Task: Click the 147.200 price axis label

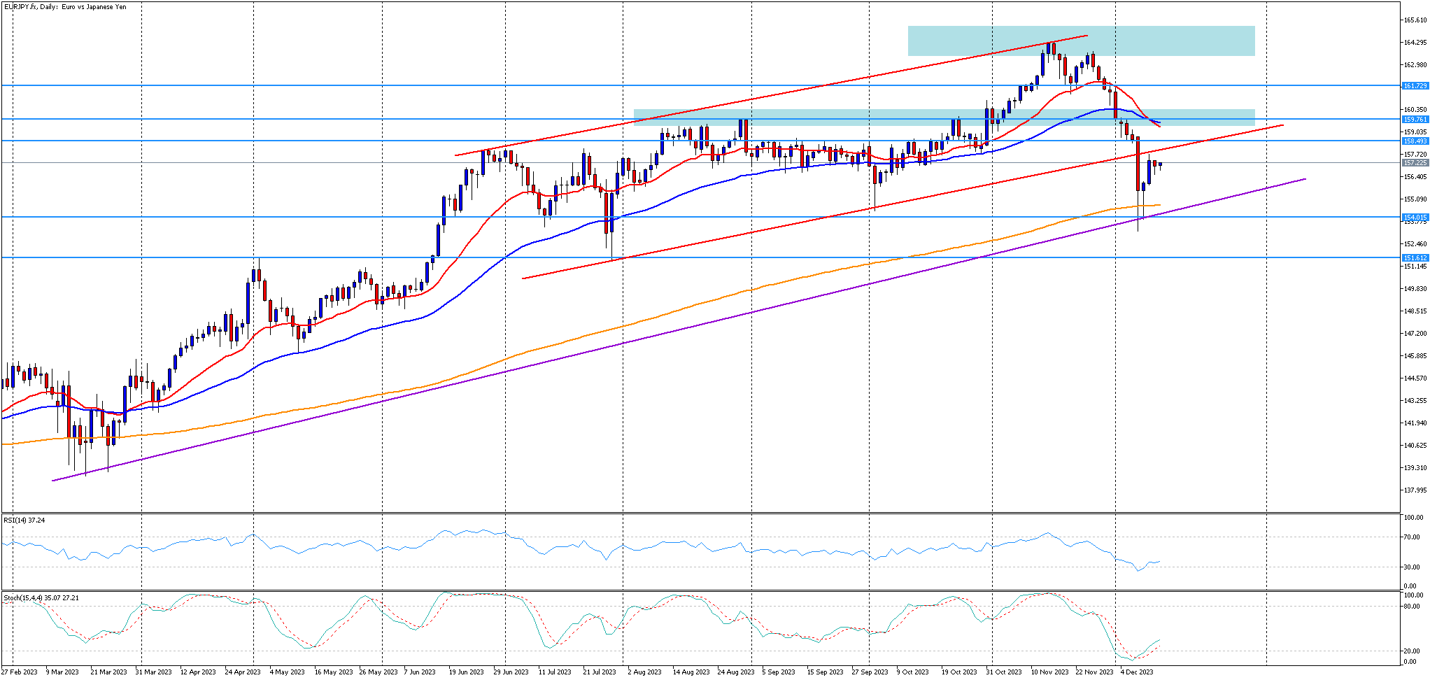Action: click(1415, 334)
